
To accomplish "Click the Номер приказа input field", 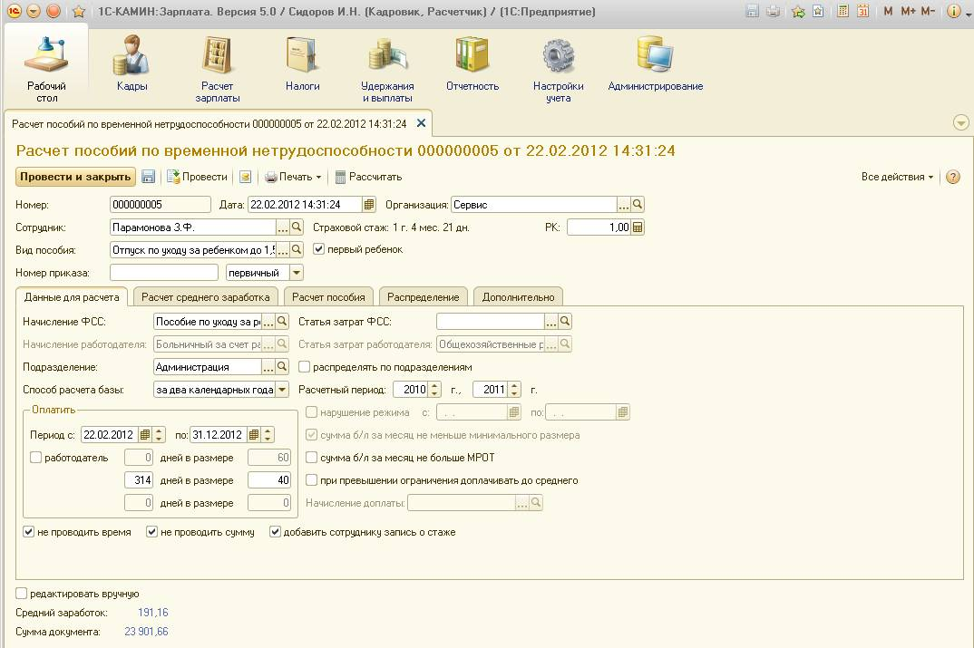I will pyautogui.click(x=164, y=273).
